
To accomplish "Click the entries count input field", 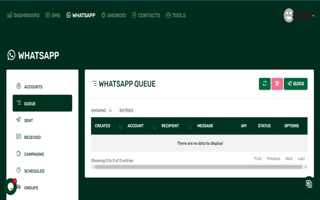I will point(113,111).
